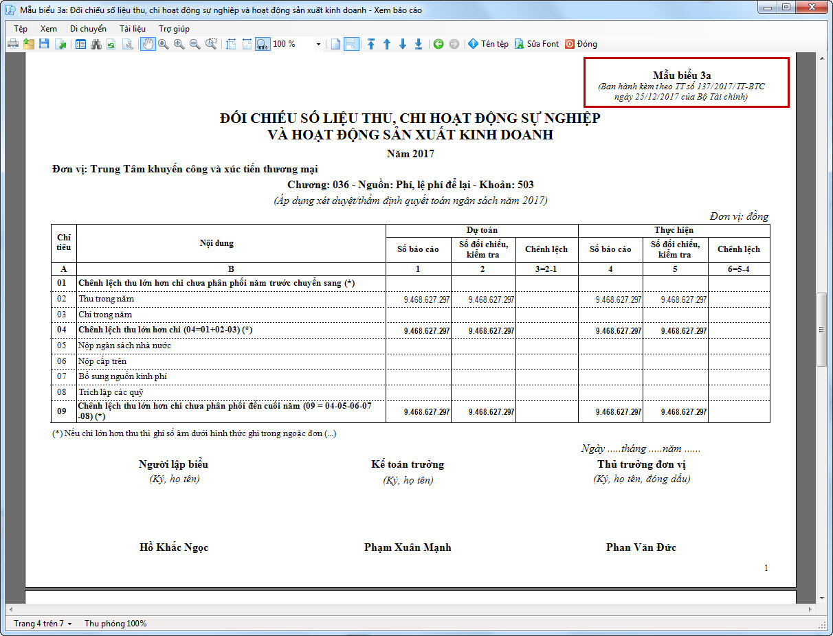Open the binoculars Find tool

pos(96,44)
